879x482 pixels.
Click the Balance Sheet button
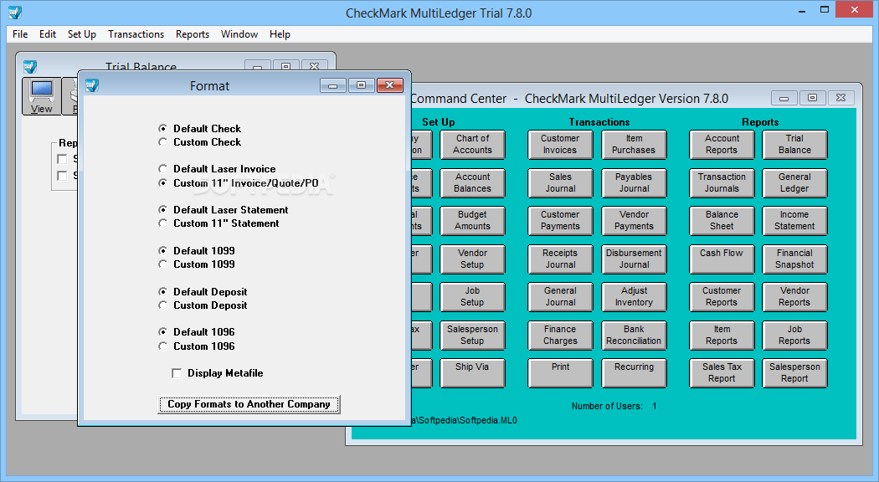coord(722,221)
